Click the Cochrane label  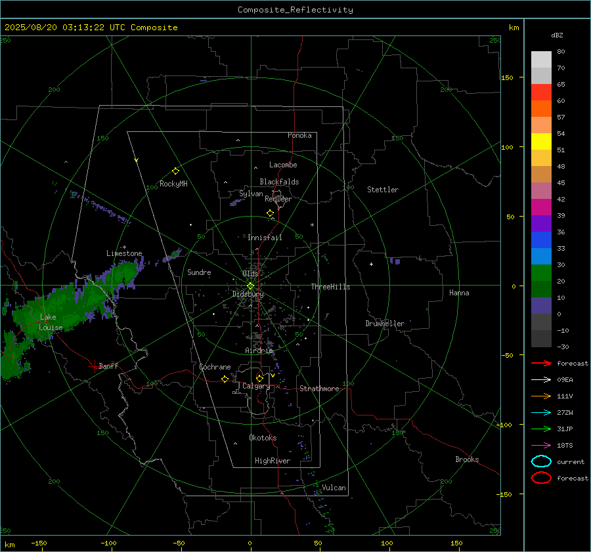coord(215,367)
